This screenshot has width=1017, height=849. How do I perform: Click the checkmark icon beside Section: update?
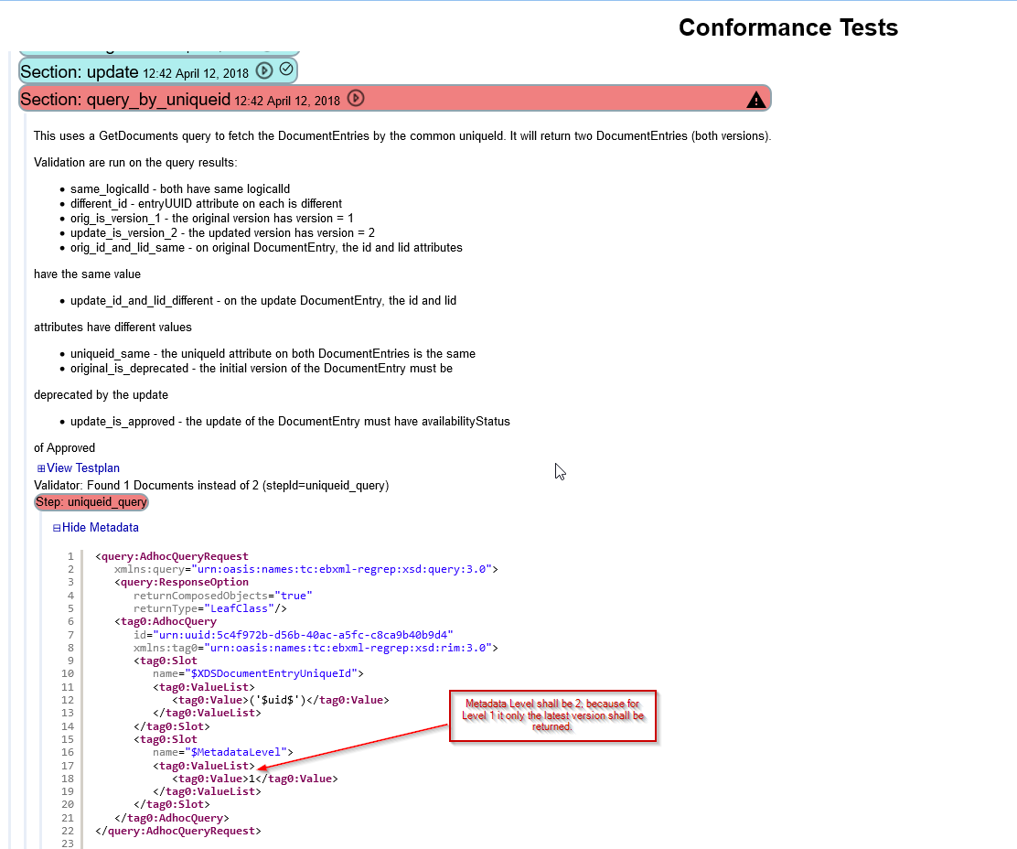(285, 70)
